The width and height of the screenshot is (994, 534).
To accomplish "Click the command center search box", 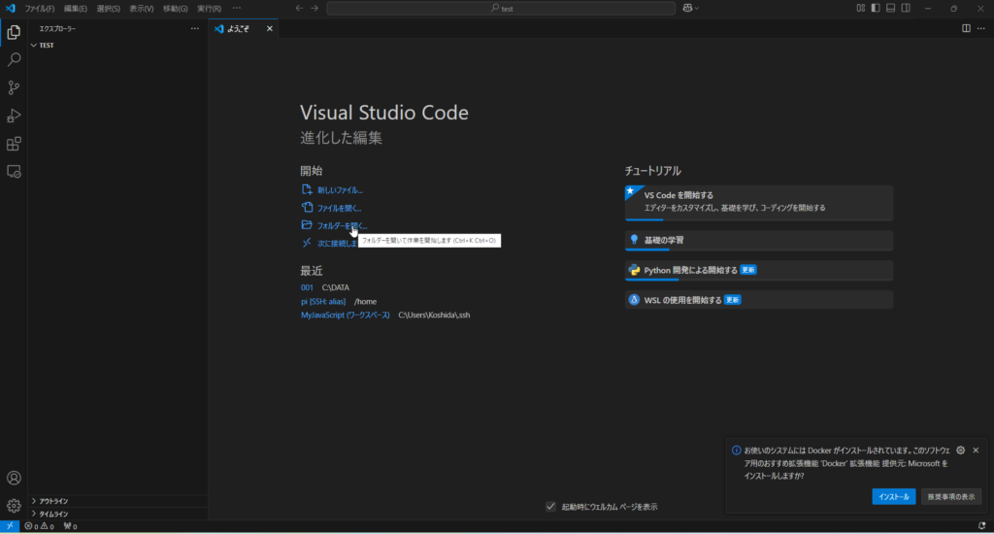I will pyautogui.click(x=501, y=8).
